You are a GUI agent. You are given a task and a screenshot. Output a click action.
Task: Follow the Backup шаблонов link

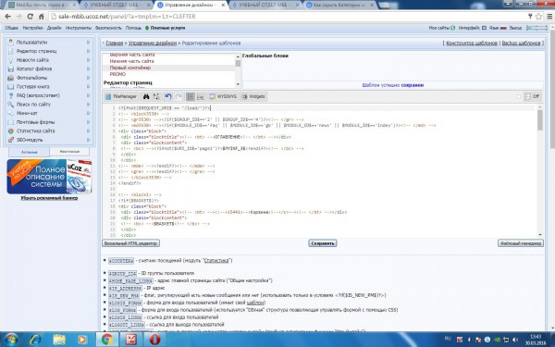521,43
